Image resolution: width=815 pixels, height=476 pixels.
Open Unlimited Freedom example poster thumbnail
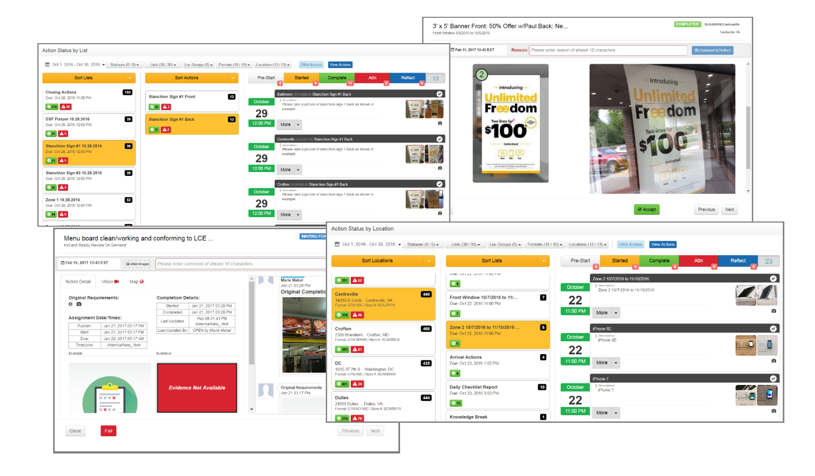point(510,124)
